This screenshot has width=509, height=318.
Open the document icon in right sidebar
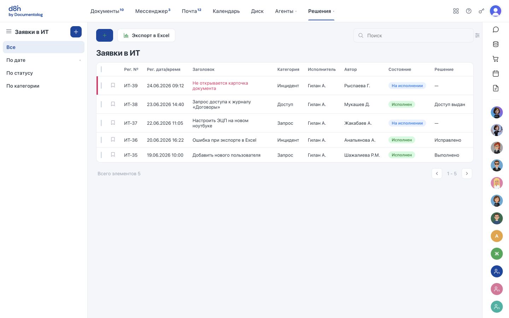click(x=496, y=88)
